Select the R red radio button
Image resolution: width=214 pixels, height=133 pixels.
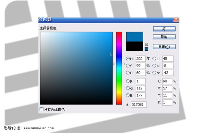128,81
